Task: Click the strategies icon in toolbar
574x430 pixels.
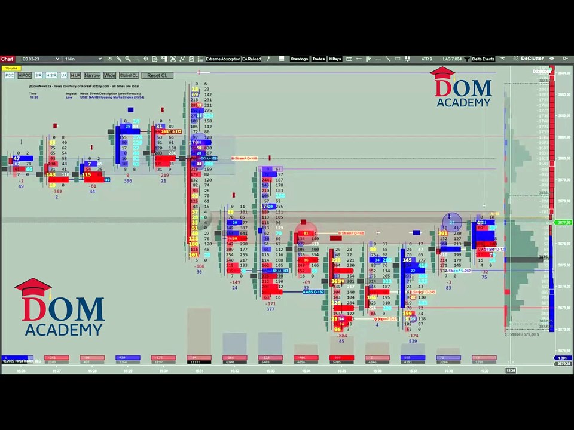Action: click(191, 59)
